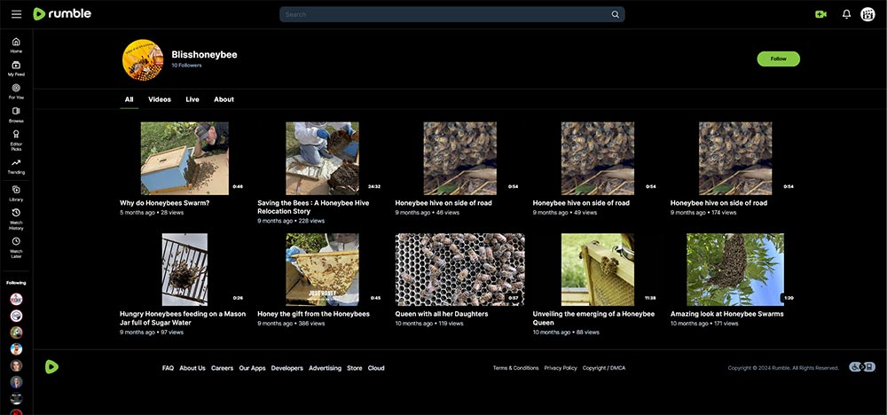Switch to the Live tab
Image resolution: width=887 pixels, height=415 pixels.
[192, 99]
